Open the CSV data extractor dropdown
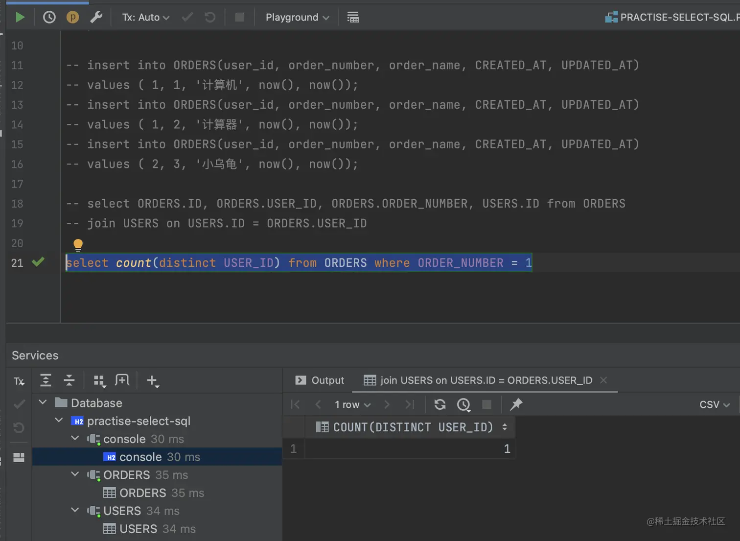 (x=715, y=405)
